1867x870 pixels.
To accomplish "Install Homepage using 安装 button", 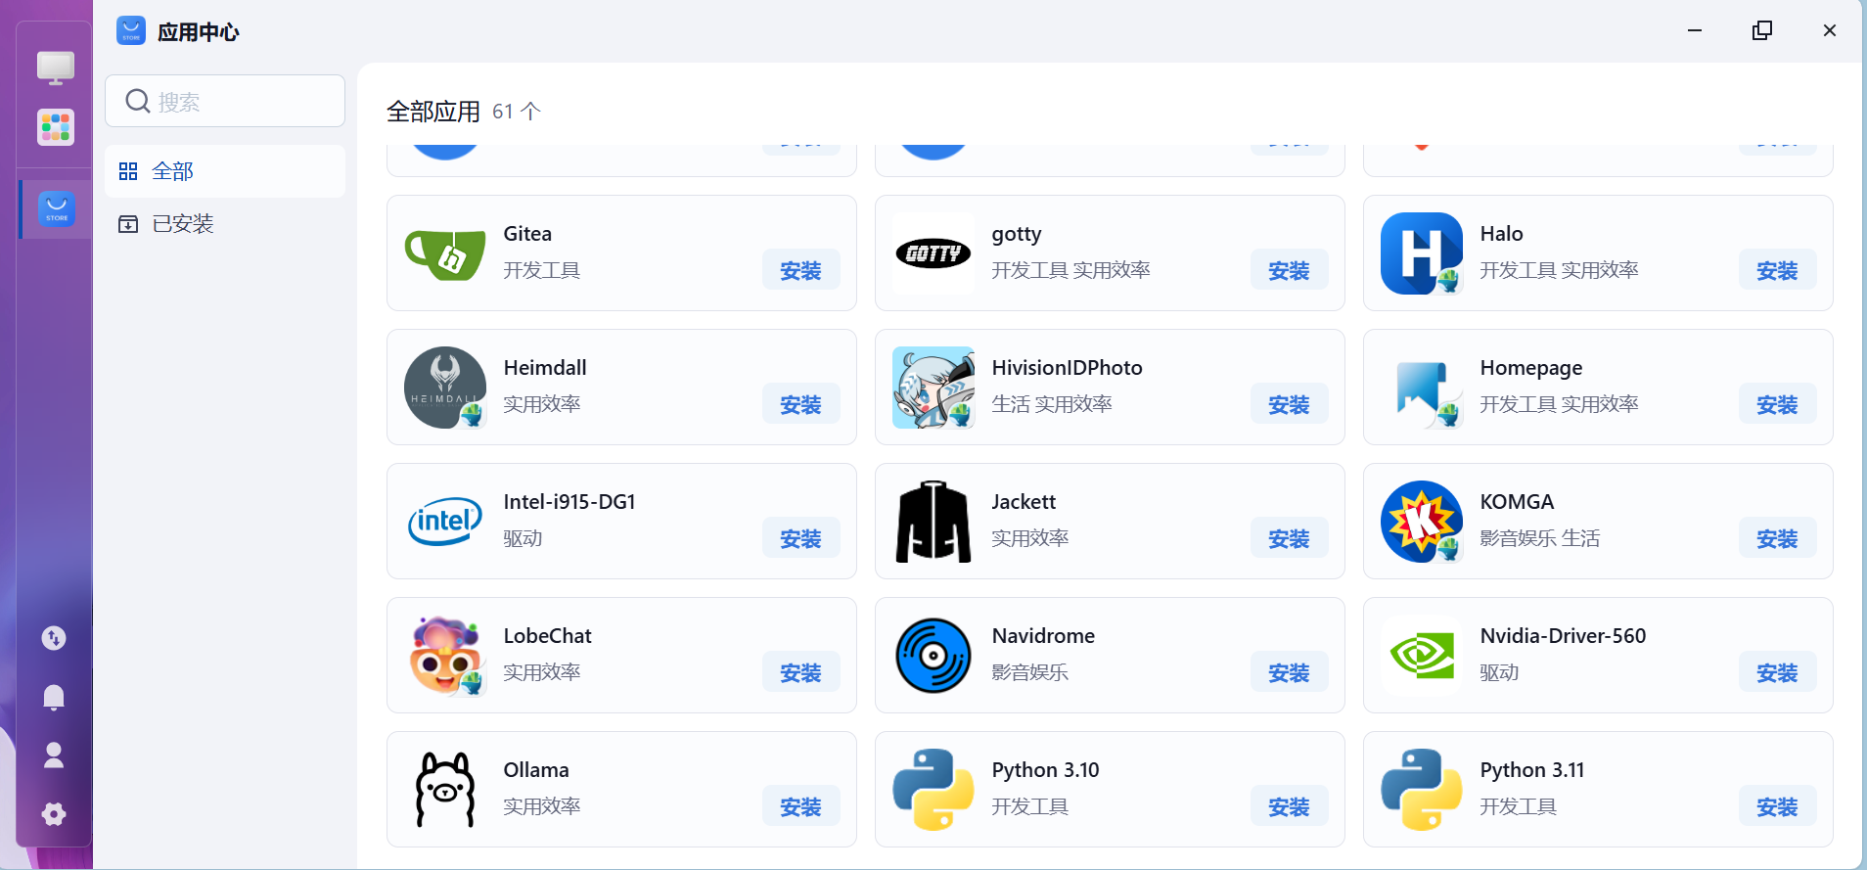I will (1777, 404).
